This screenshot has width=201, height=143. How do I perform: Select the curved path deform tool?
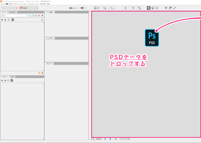click(x=174, y=8)
